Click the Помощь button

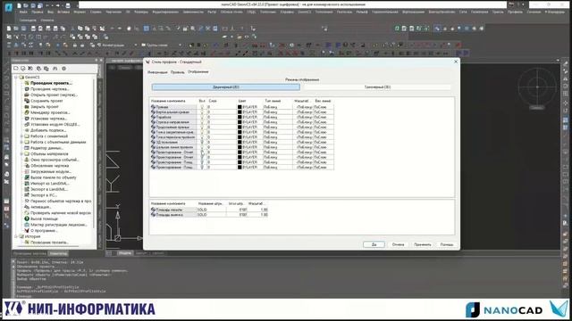[x=447, y=244]
